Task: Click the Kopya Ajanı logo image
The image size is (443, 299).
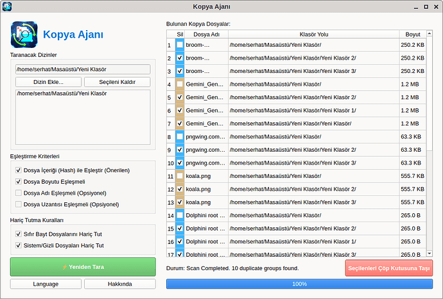Action: (24, 35)
